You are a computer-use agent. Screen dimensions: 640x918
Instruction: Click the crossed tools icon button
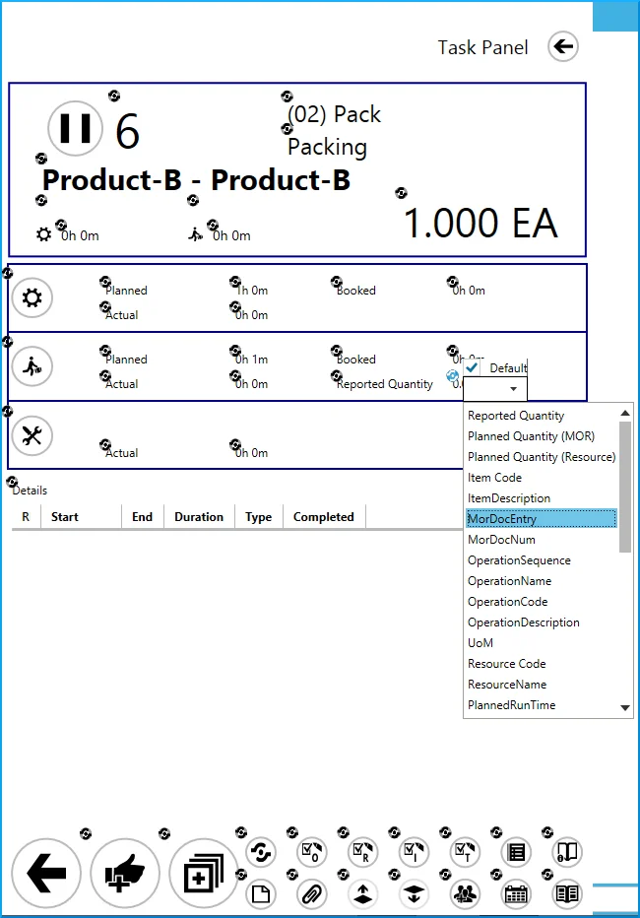(32, 435)
